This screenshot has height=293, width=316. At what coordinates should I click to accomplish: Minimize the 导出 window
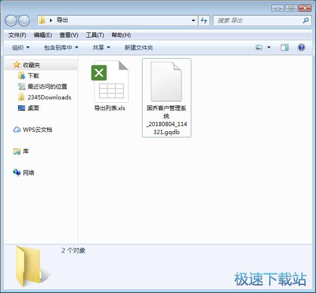[278, 8]
